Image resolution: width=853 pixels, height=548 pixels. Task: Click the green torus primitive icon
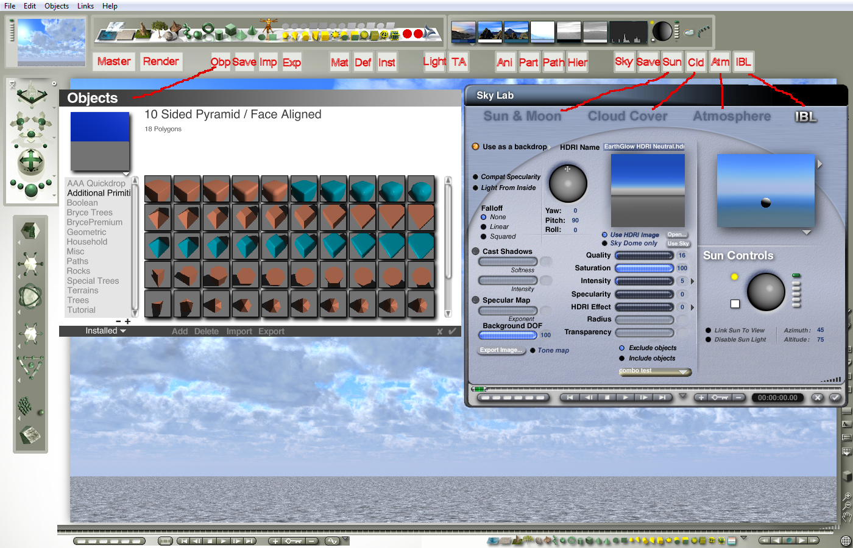[208, 29]
